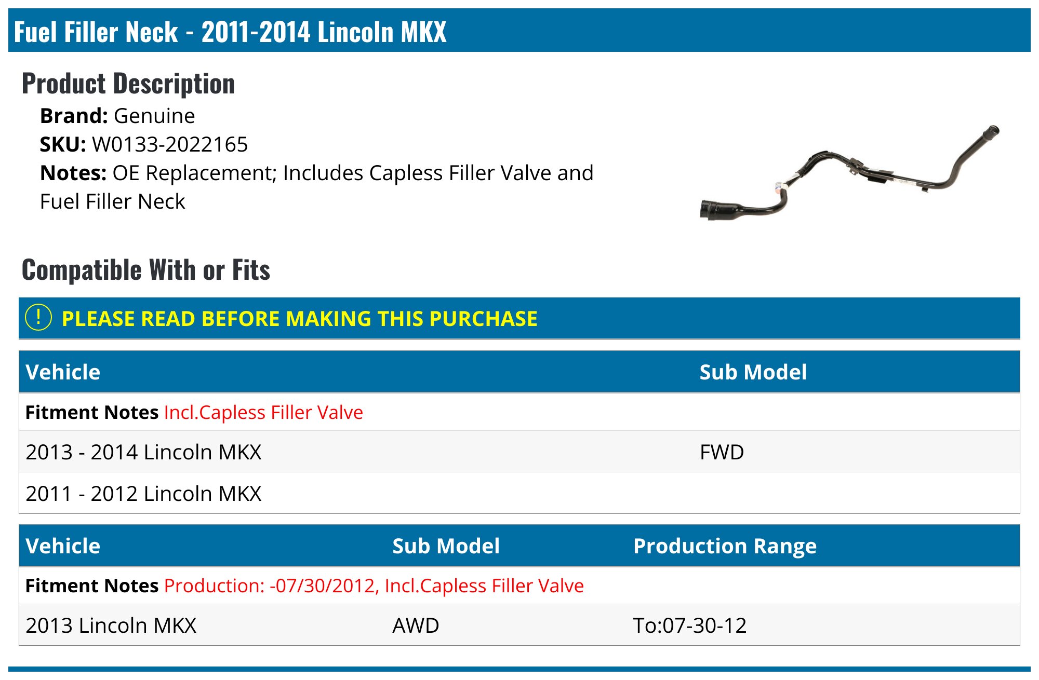Select the 2013 Lincoln MKX AWD row
The width and height of the screenshot is (1039, 680).
click(519, 625)
